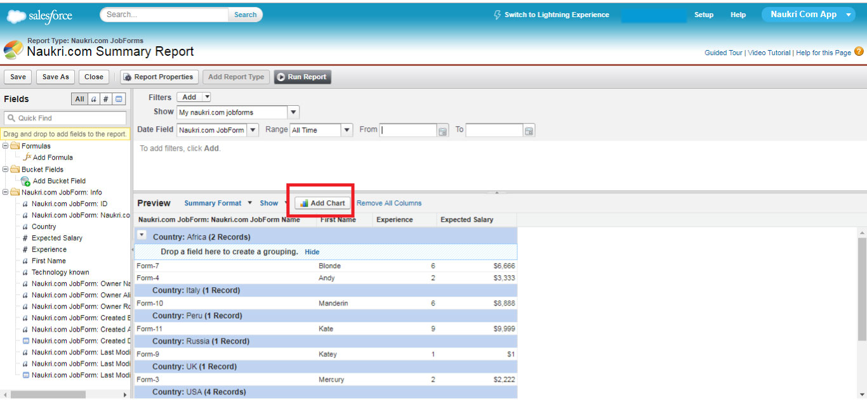Click the Add Bucket Field icon

click(x=25, y=181)
